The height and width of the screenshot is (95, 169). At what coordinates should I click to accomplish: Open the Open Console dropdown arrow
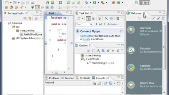[123, 83]
